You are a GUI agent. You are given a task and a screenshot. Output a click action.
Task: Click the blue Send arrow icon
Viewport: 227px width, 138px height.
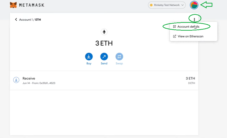104,57
